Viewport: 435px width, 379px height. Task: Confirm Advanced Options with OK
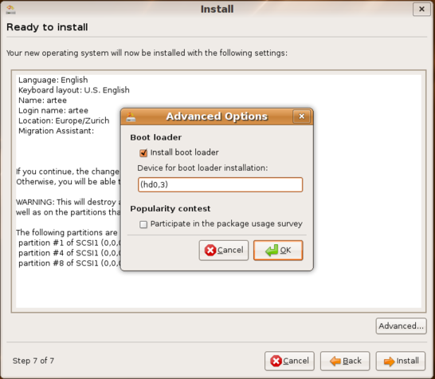tap(278, 251)
